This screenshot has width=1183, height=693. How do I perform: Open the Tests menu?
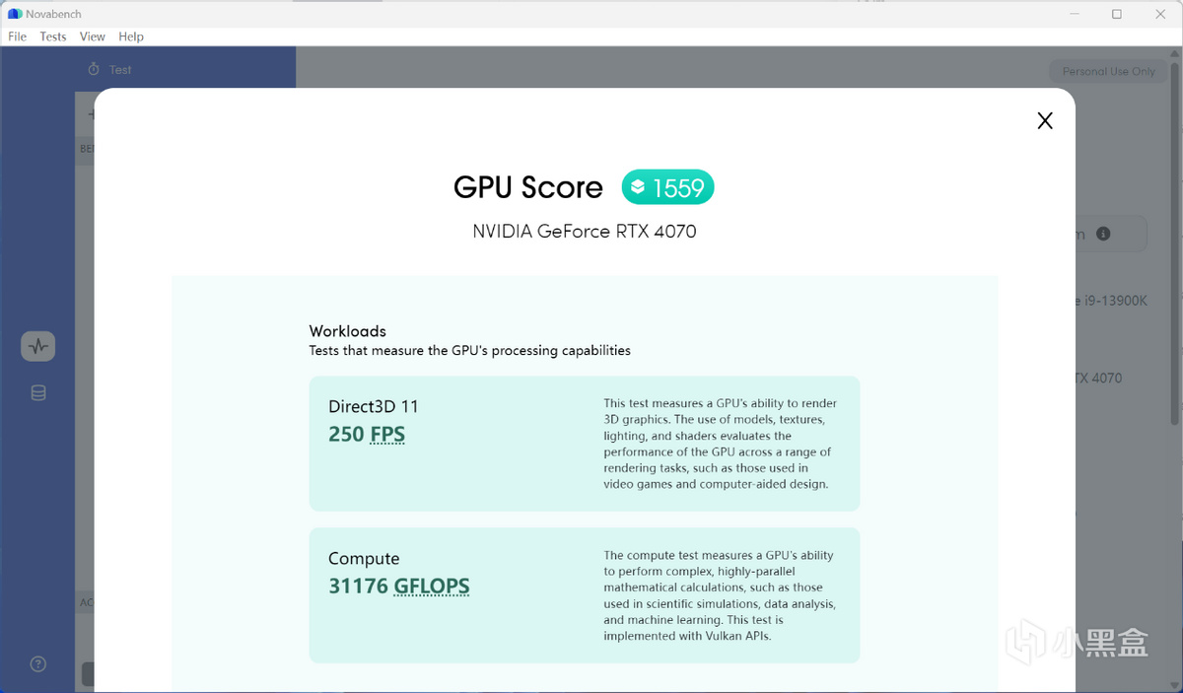pyautogui.click(x=53, y=36)
